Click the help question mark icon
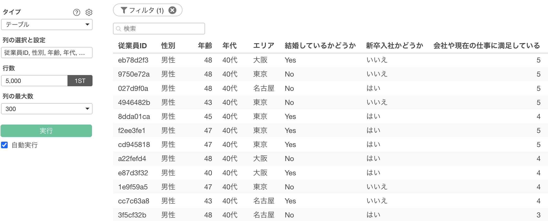This screenshot has height=221, width=548. [x=76, y=12]
